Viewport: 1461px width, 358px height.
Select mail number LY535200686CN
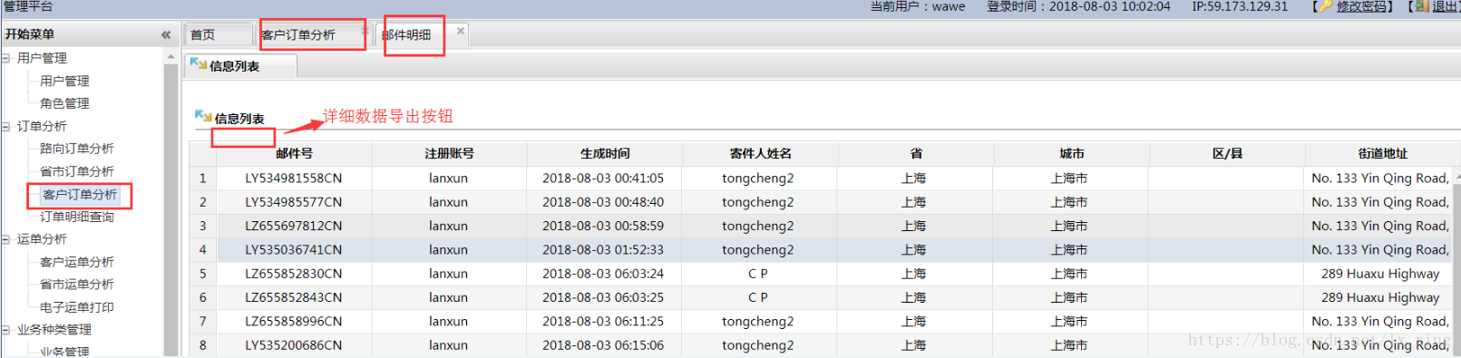pos(294,345)
